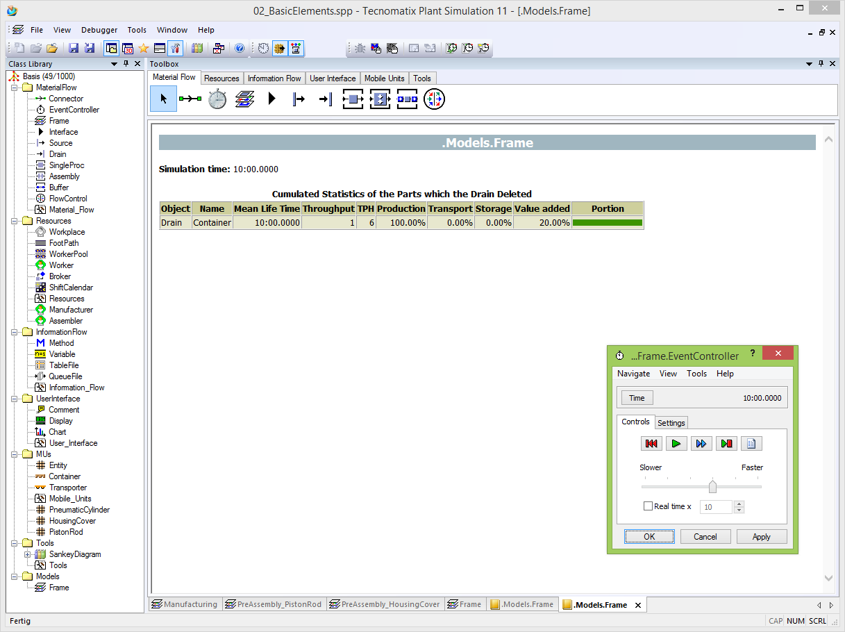This screenshot has height=632, width=845.
Task: Collapse the Models folder tree node
Action: 14,576
